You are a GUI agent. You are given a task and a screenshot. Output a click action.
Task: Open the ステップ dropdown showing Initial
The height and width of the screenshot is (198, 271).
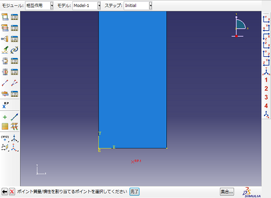138,5
